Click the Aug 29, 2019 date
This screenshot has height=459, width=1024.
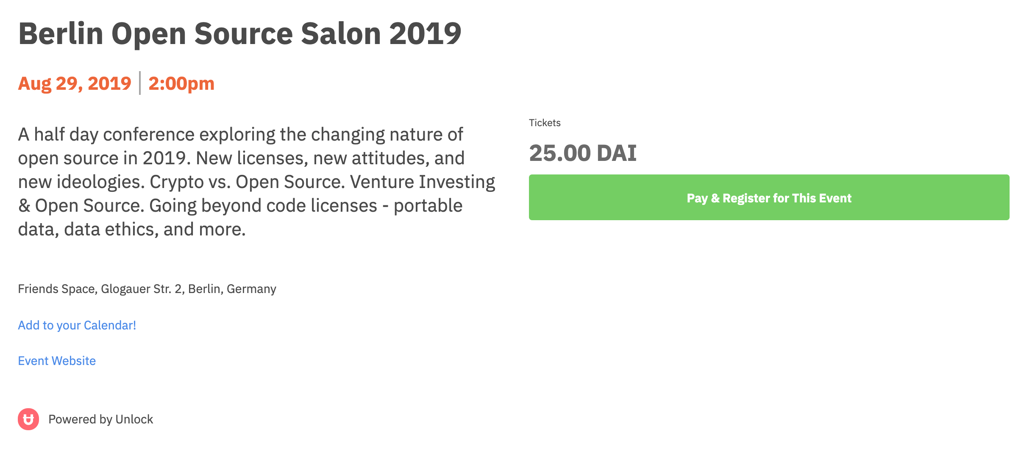(x=75, y=83)
